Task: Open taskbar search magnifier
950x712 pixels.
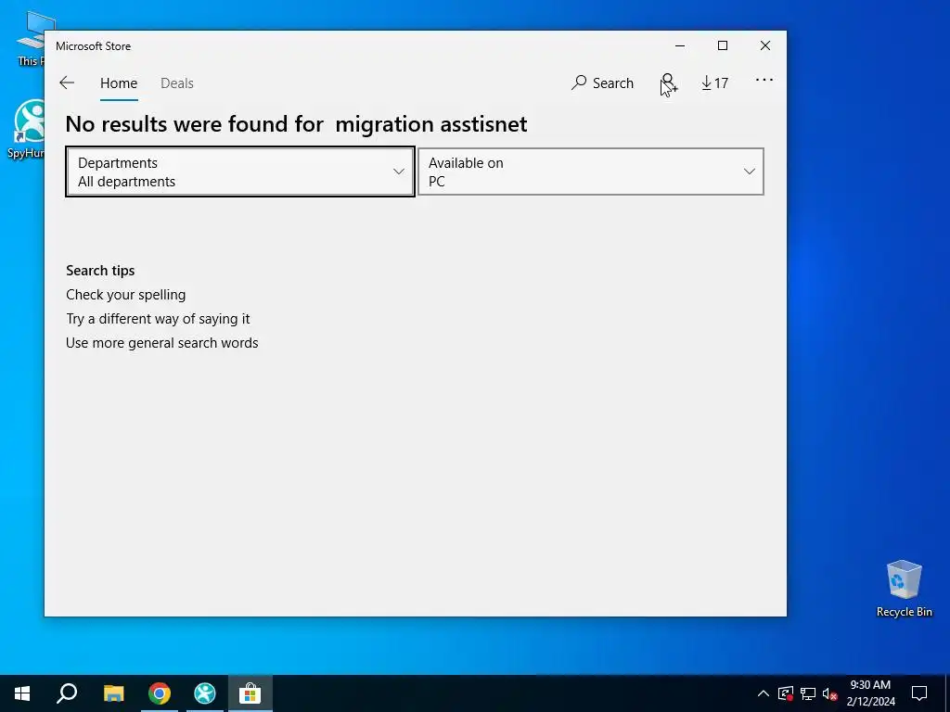Action: (x=67, y=693)
